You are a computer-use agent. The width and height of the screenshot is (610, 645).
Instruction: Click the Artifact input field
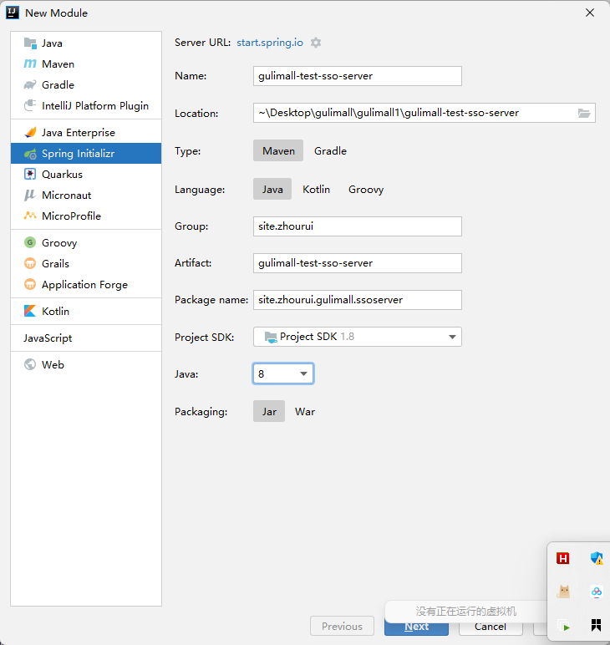(358, 263)
